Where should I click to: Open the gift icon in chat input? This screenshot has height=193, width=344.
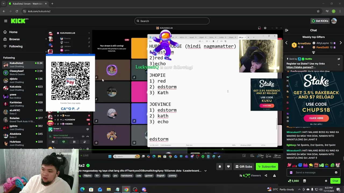click(291, 172)
